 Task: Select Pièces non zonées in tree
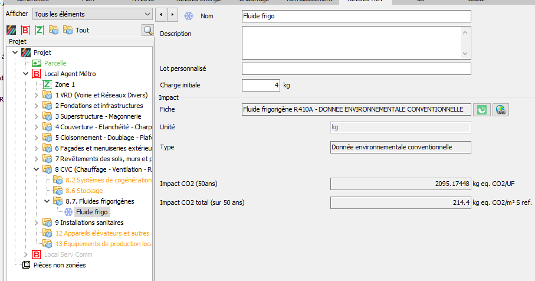point(59,265)
